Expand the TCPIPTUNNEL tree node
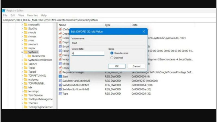This screenshot has height=122, width=217. point(22,84)
